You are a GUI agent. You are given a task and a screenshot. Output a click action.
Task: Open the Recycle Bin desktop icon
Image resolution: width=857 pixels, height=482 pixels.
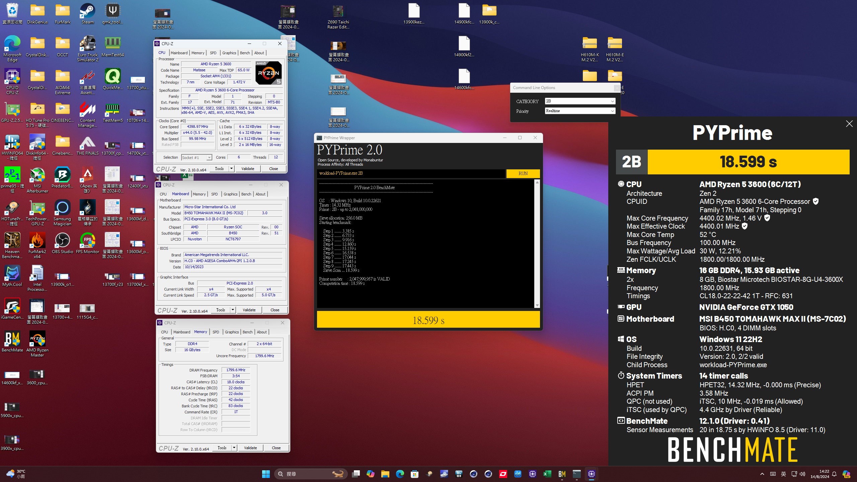pos(12,14)
